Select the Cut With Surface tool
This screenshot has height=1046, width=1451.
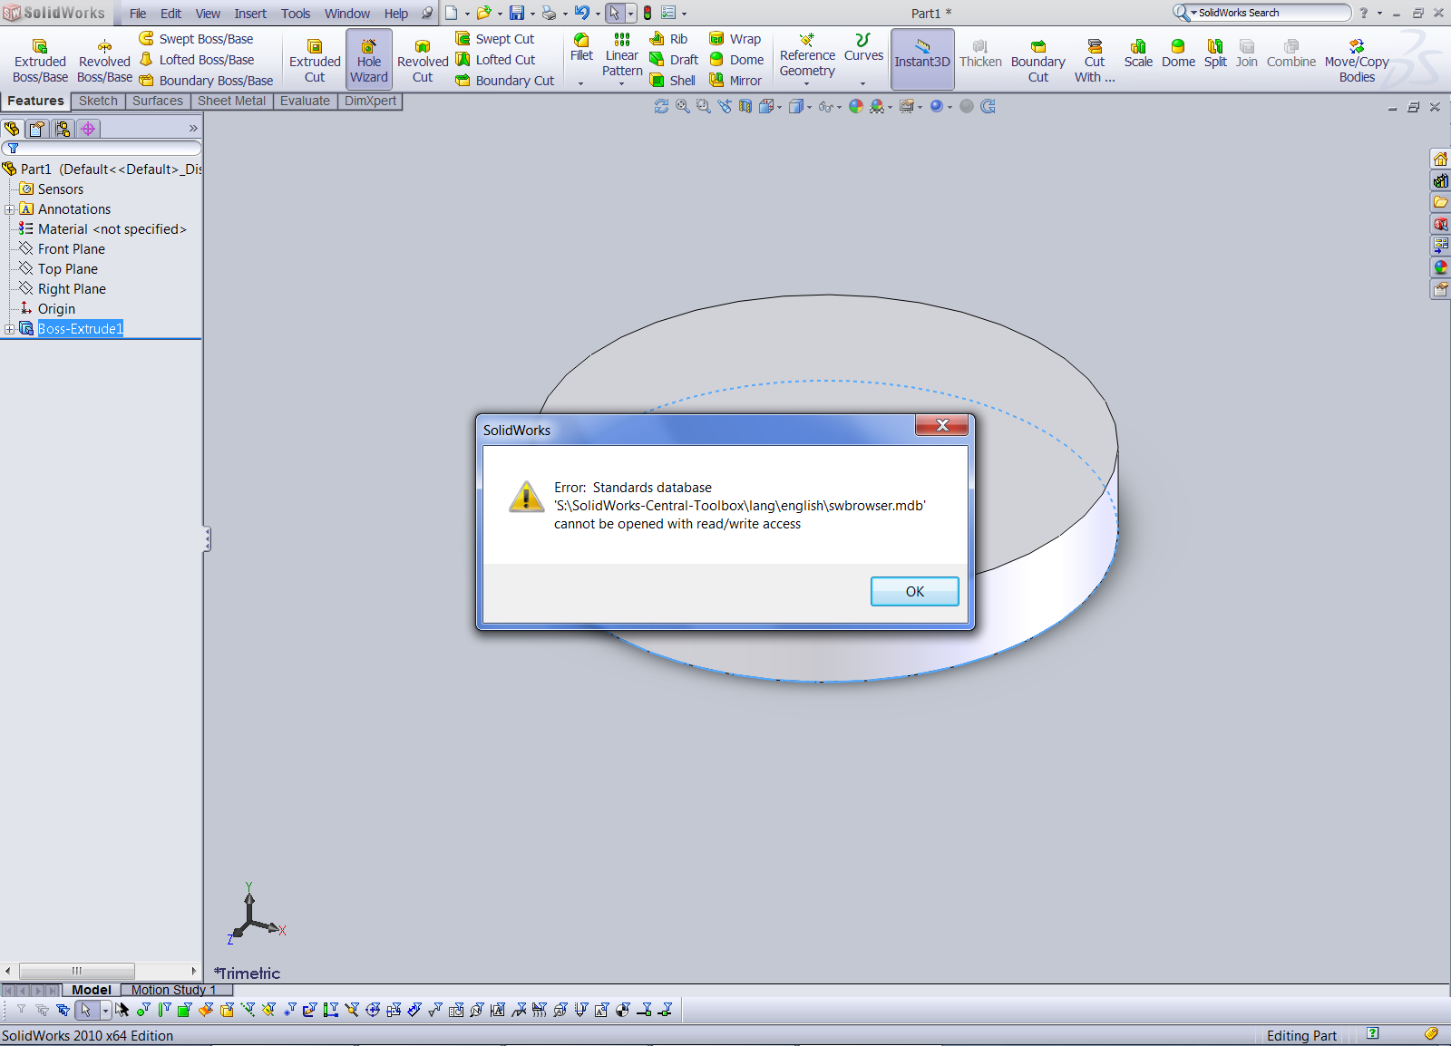click(x=1095, y=61)
